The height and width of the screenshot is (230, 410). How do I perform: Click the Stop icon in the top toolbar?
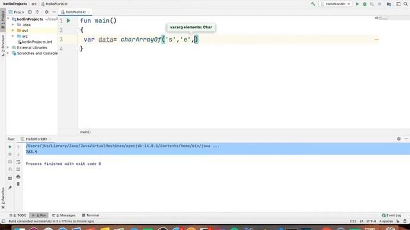[x=379, y=4]
